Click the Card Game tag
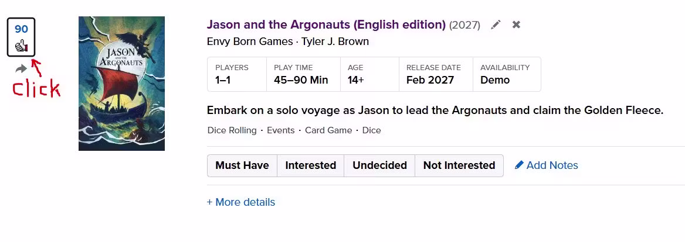Viewport: 685px width, 242px height. [328, 130]
